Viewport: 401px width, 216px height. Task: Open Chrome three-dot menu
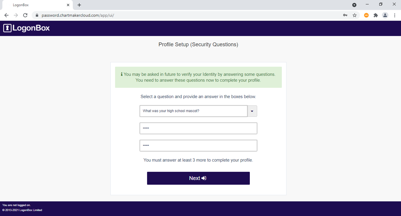coord(395,15)
